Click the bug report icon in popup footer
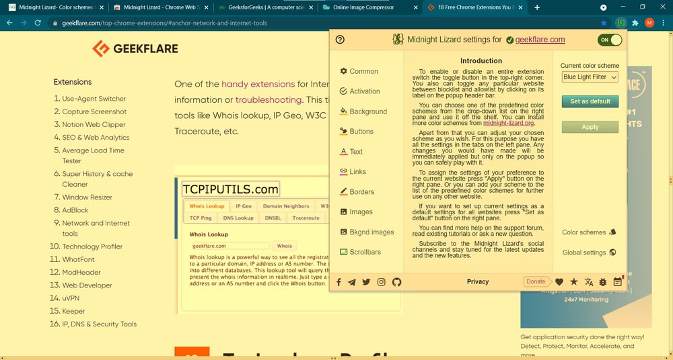 click(602, 281)
